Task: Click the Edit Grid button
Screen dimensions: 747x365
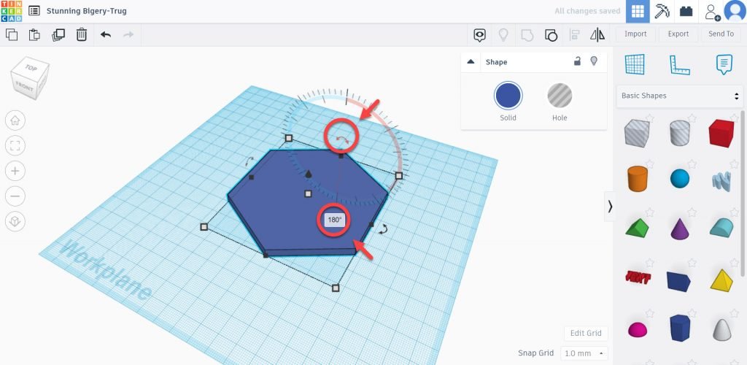Action: 586,333
